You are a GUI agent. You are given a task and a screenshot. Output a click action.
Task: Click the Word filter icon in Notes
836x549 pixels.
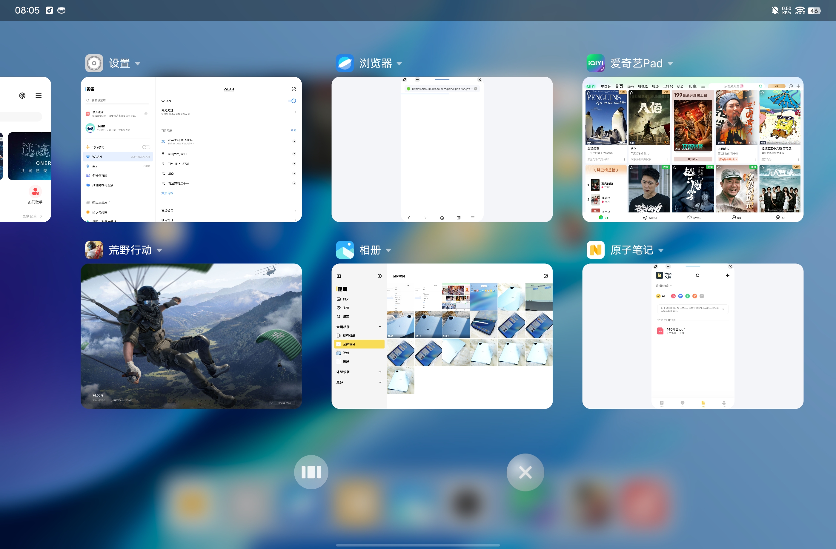[x=680, y=296]
